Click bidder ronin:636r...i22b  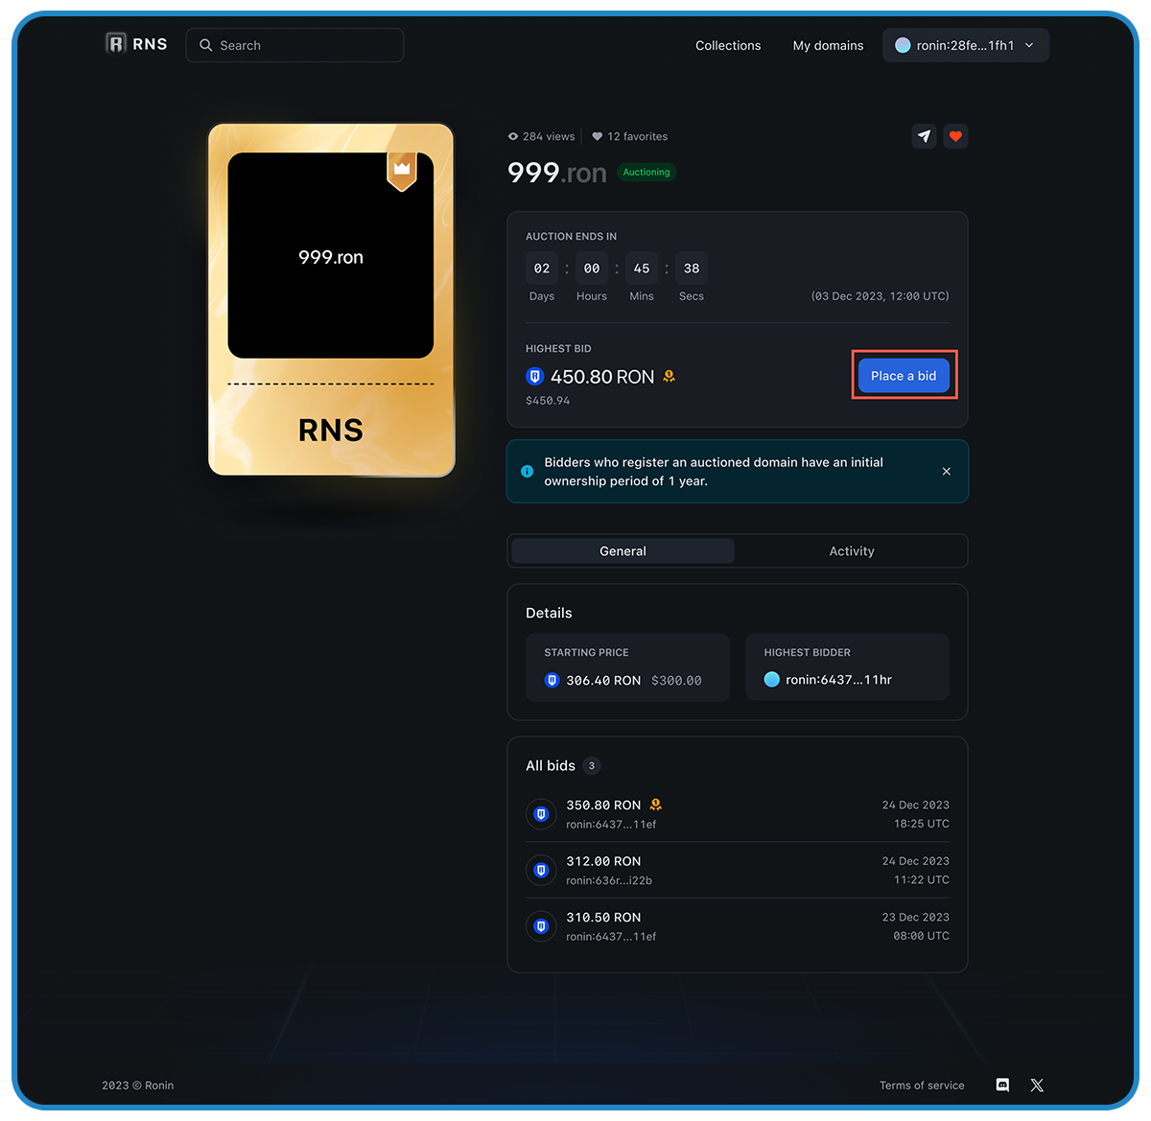pyautogui.click(x=609, y=880)
